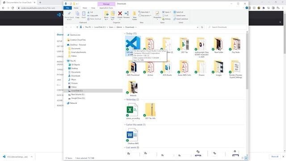Switch to the Home ribbon tab
Screen dimensions: 286x161
coord(76,8)
